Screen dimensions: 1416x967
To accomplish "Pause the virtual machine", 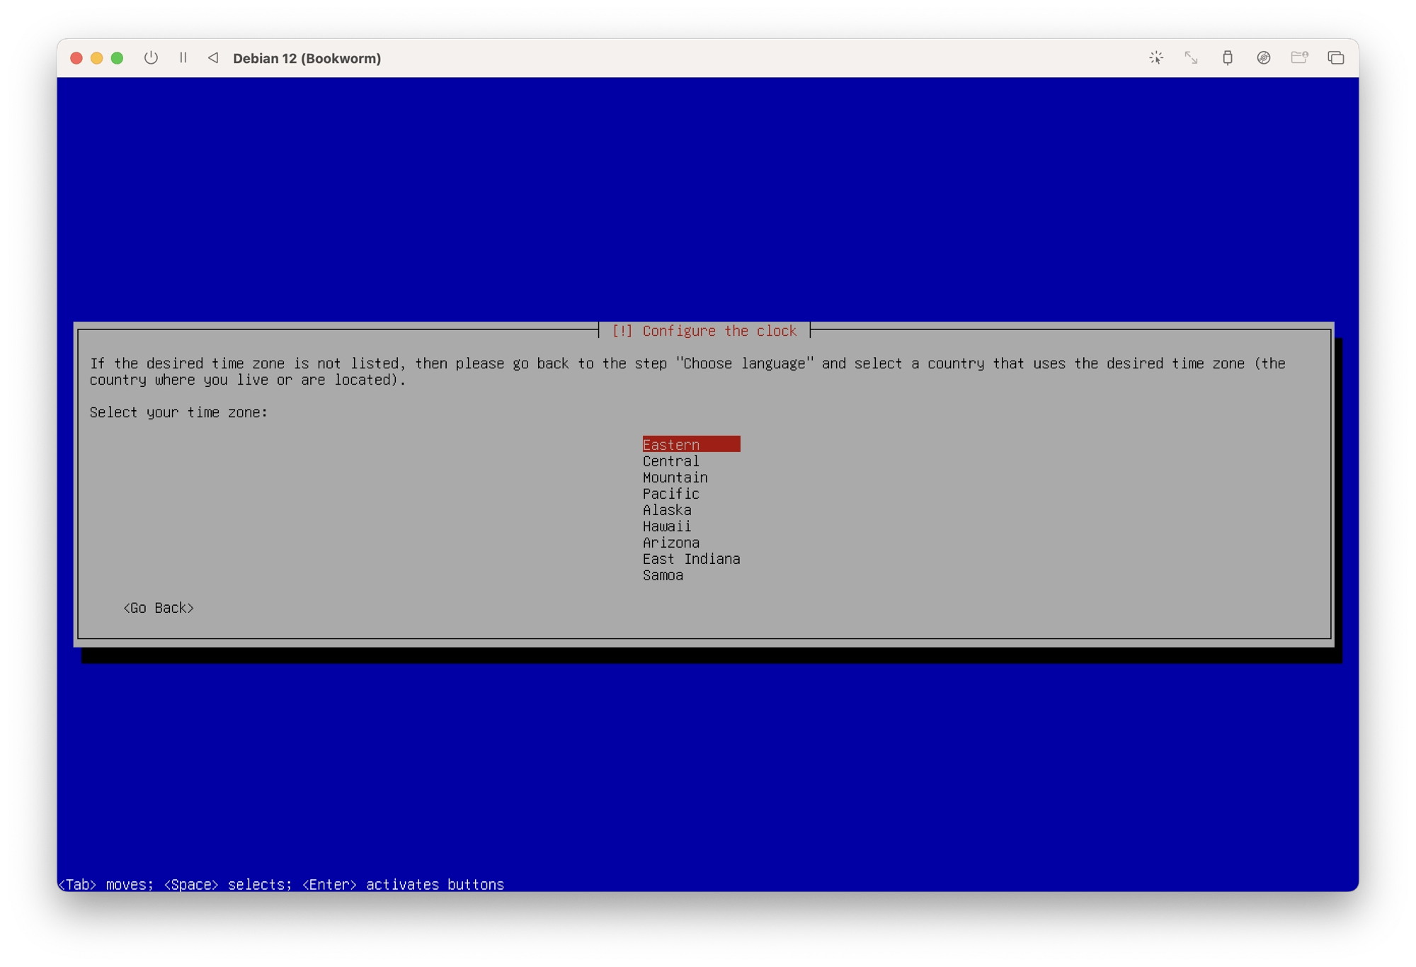I will click(183, 58).
